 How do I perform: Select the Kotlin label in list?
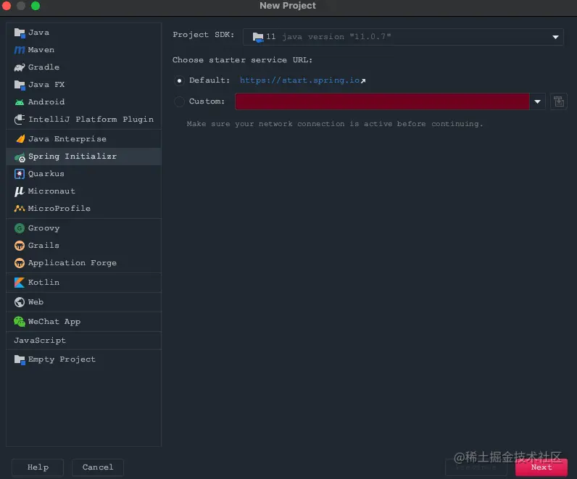[43, 282]
